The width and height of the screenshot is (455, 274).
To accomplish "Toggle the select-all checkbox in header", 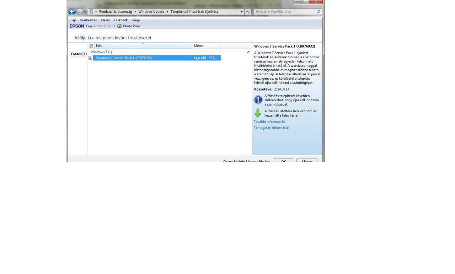I will click(91, 46).
